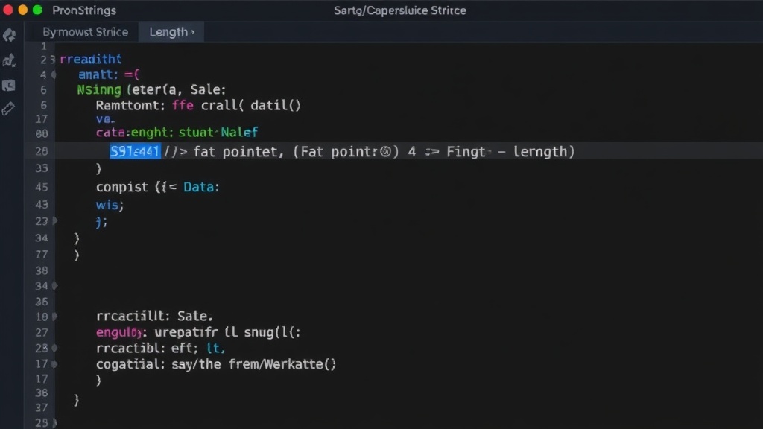Click rrcacillt: Sate. line text
763x429 pixels.
154,316
